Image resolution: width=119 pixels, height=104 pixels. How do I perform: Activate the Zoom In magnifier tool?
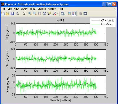30,14
